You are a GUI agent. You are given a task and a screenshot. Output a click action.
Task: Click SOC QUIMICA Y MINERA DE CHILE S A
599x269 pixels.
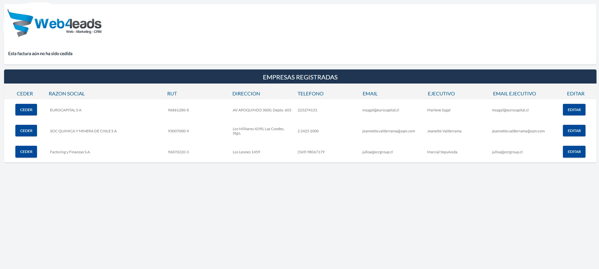pyautogui.click(x=83, y=131)
